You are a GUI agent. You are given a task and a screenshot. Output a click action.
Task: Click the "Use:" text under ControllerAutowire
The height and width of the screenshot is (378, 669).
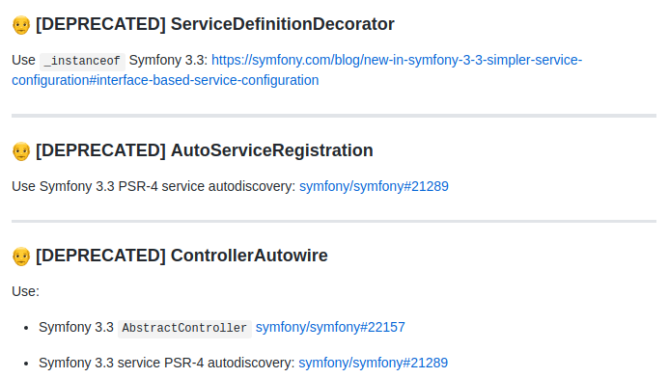coord(26,291)
